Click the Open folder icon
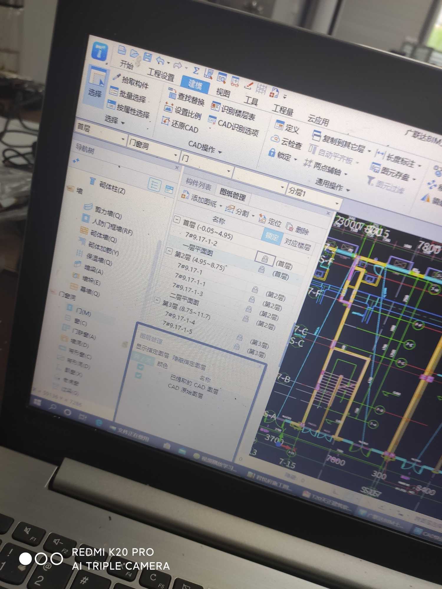The image size is (442, 589). pyautogui.click(x=134, y=54)
